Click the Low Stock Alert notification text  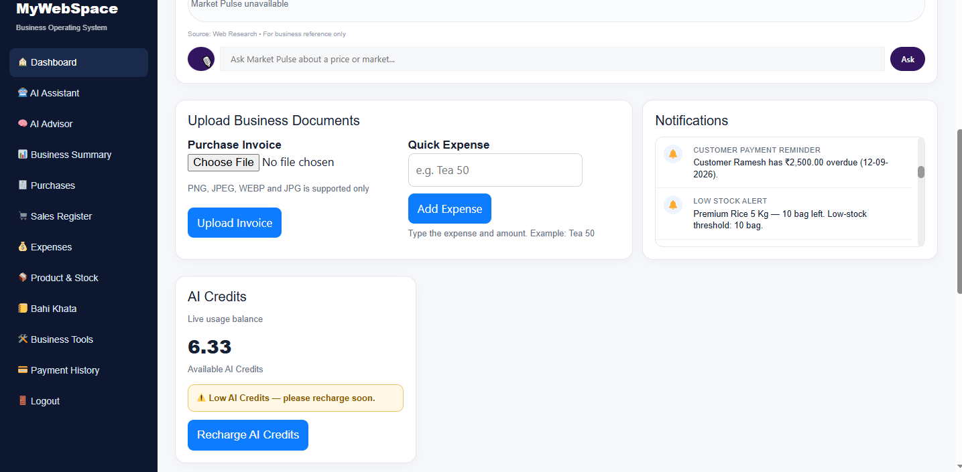click(780, 220)
